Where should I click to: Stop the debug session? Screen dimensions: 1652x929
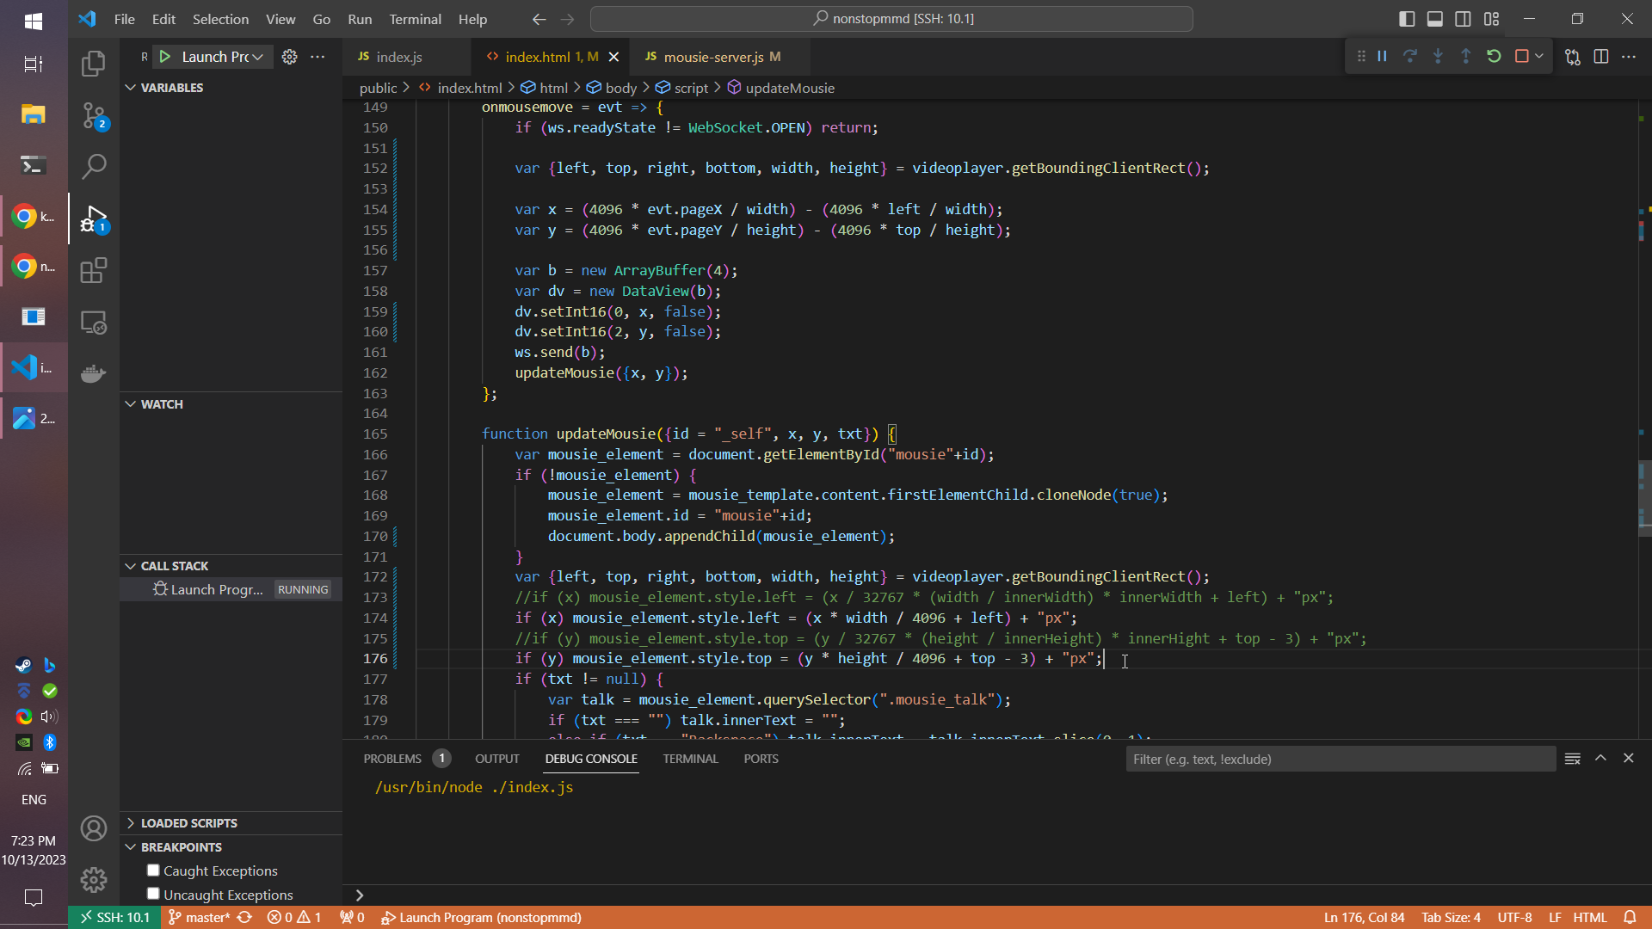[x=1521, y=57]
